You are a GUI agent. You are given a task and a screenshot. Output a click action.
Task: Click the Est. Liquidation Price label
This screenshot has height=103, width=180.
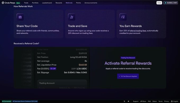point(47,65)
